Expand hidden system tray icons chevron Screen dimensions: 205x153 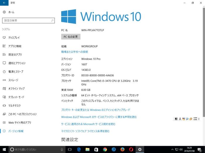click(x=172, y=150)
